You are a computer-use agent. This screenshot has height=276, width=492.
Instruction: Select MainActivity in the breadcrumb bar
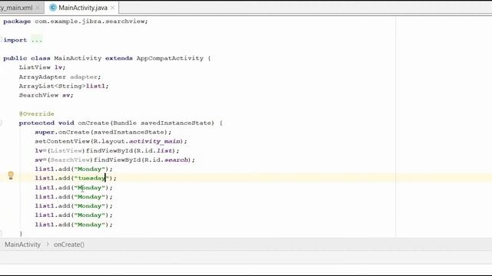coord(22,245)
